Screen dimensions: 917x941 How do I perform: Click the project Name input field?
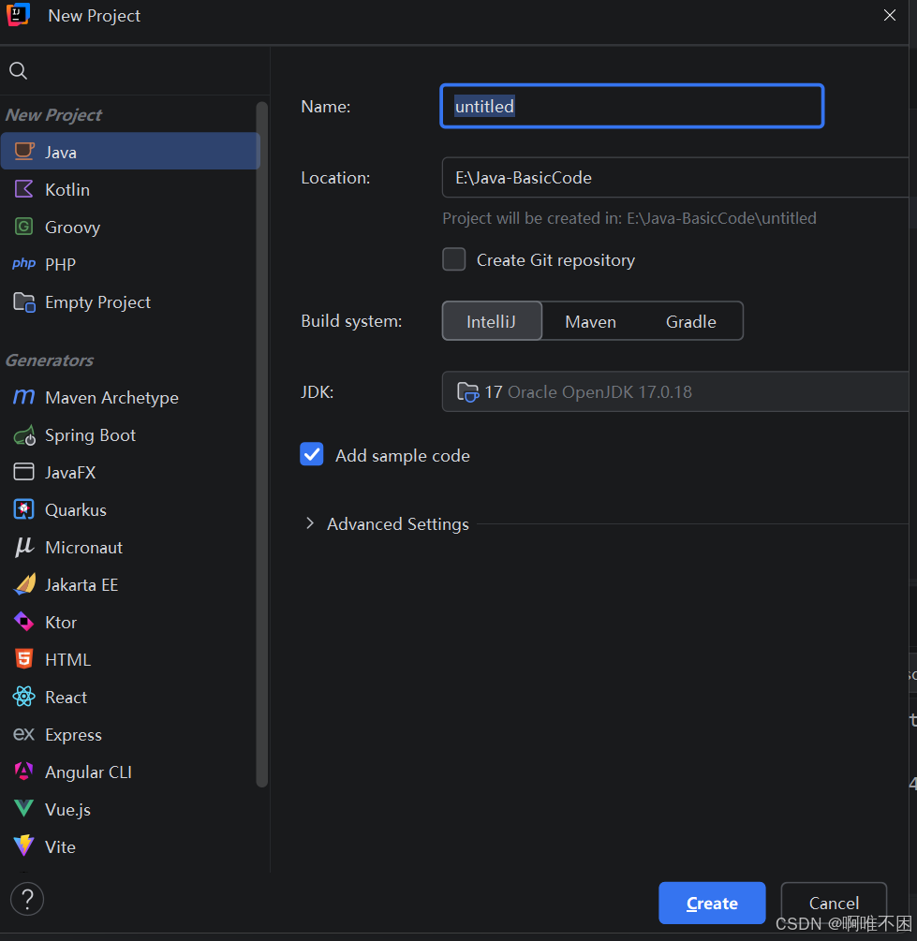pyautogui.click(x=631, y=106)
